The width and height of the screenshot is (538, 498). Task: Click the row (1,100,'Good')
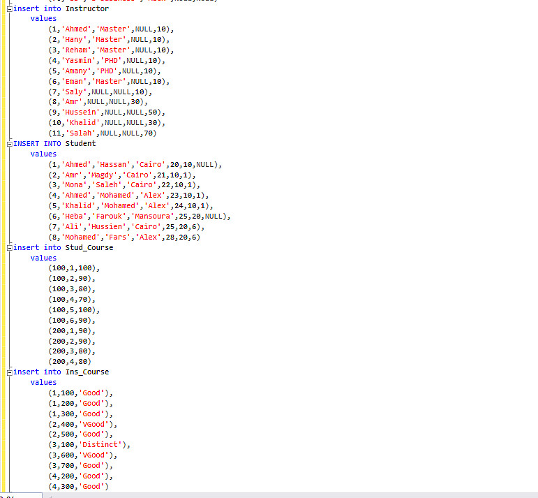coord(80,393)
